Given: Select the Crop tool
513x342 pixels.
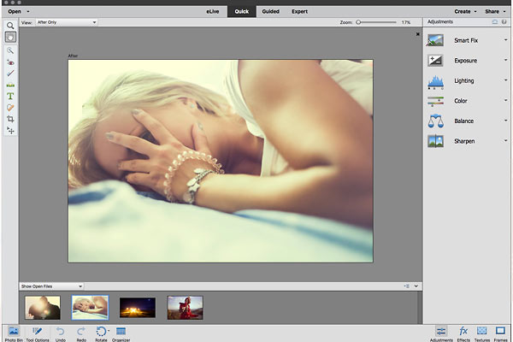Looking at the screenshot, I should [10, 119].
